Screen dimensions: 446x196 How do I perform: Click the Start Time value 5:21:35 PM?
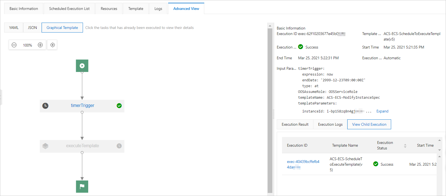click(404, 47)
